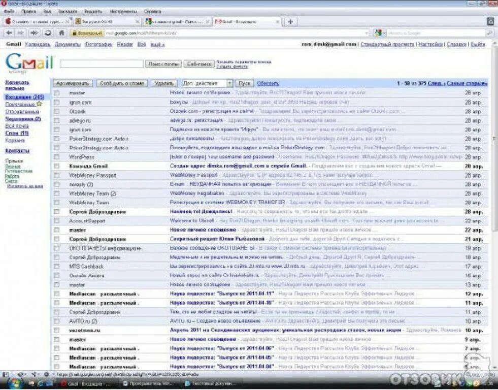Click the magnifier icon in Google search box
This screenshot has width=498, height=390.
pyautogui.click(x=489, y=32)
